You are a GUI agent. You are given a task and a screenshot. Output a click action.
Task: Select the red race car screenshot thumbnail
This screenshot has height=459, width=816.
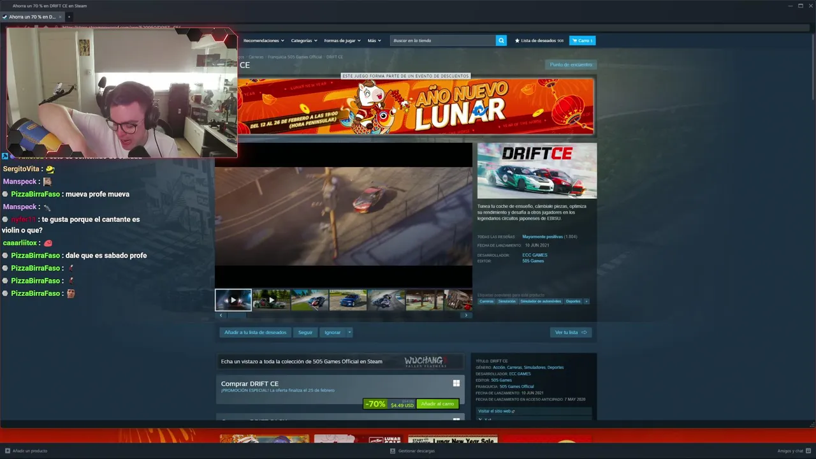coord(310,300)
